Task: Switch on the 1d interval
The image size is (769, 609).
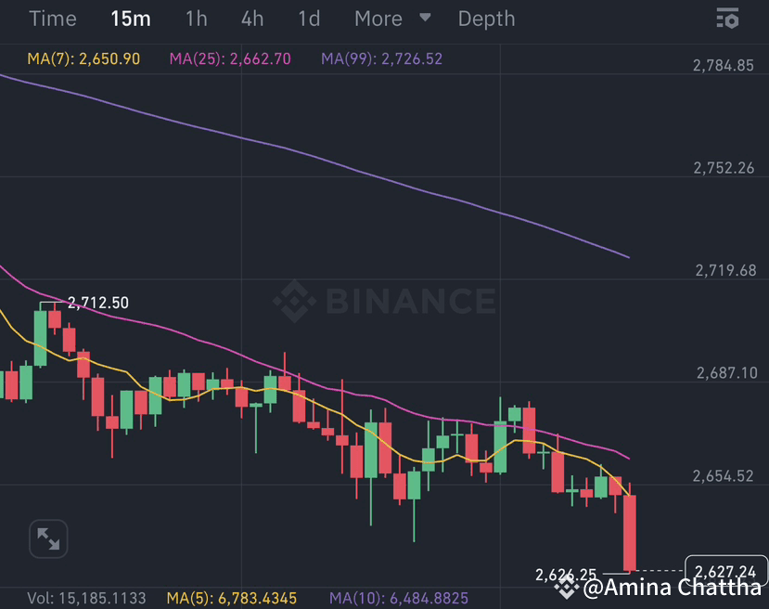Action: click(x=307, y=19)
